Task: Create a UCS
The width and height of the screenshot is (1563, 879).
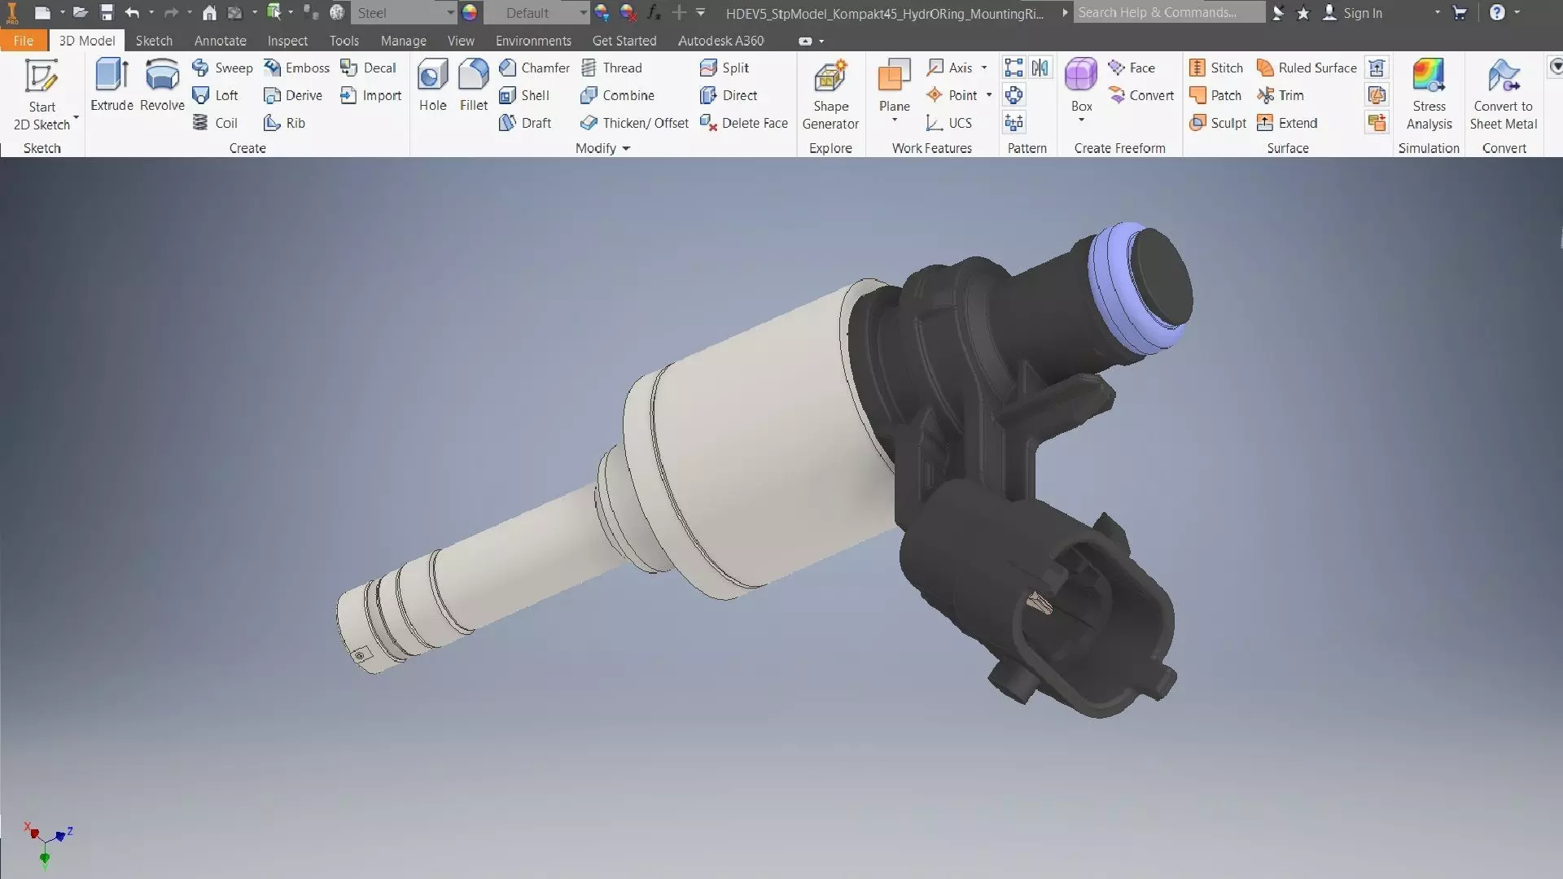Action: click(949, 123)
